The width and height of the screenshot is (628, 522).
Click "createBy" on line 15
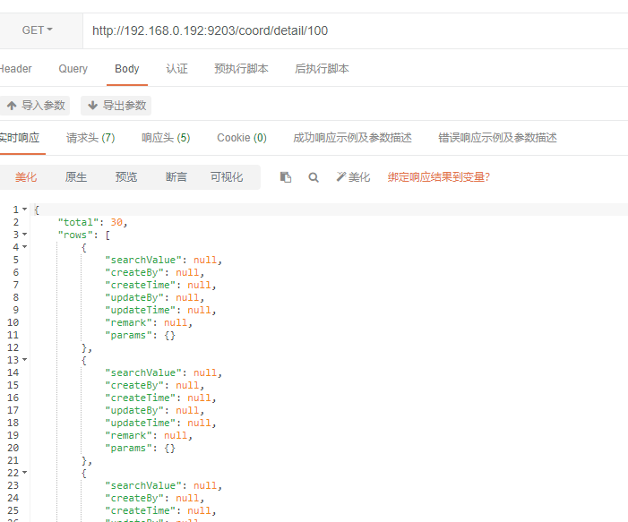(134, 385)
